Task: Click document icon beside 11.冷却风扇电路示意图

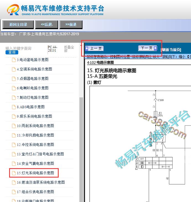Action: (14, 135)
